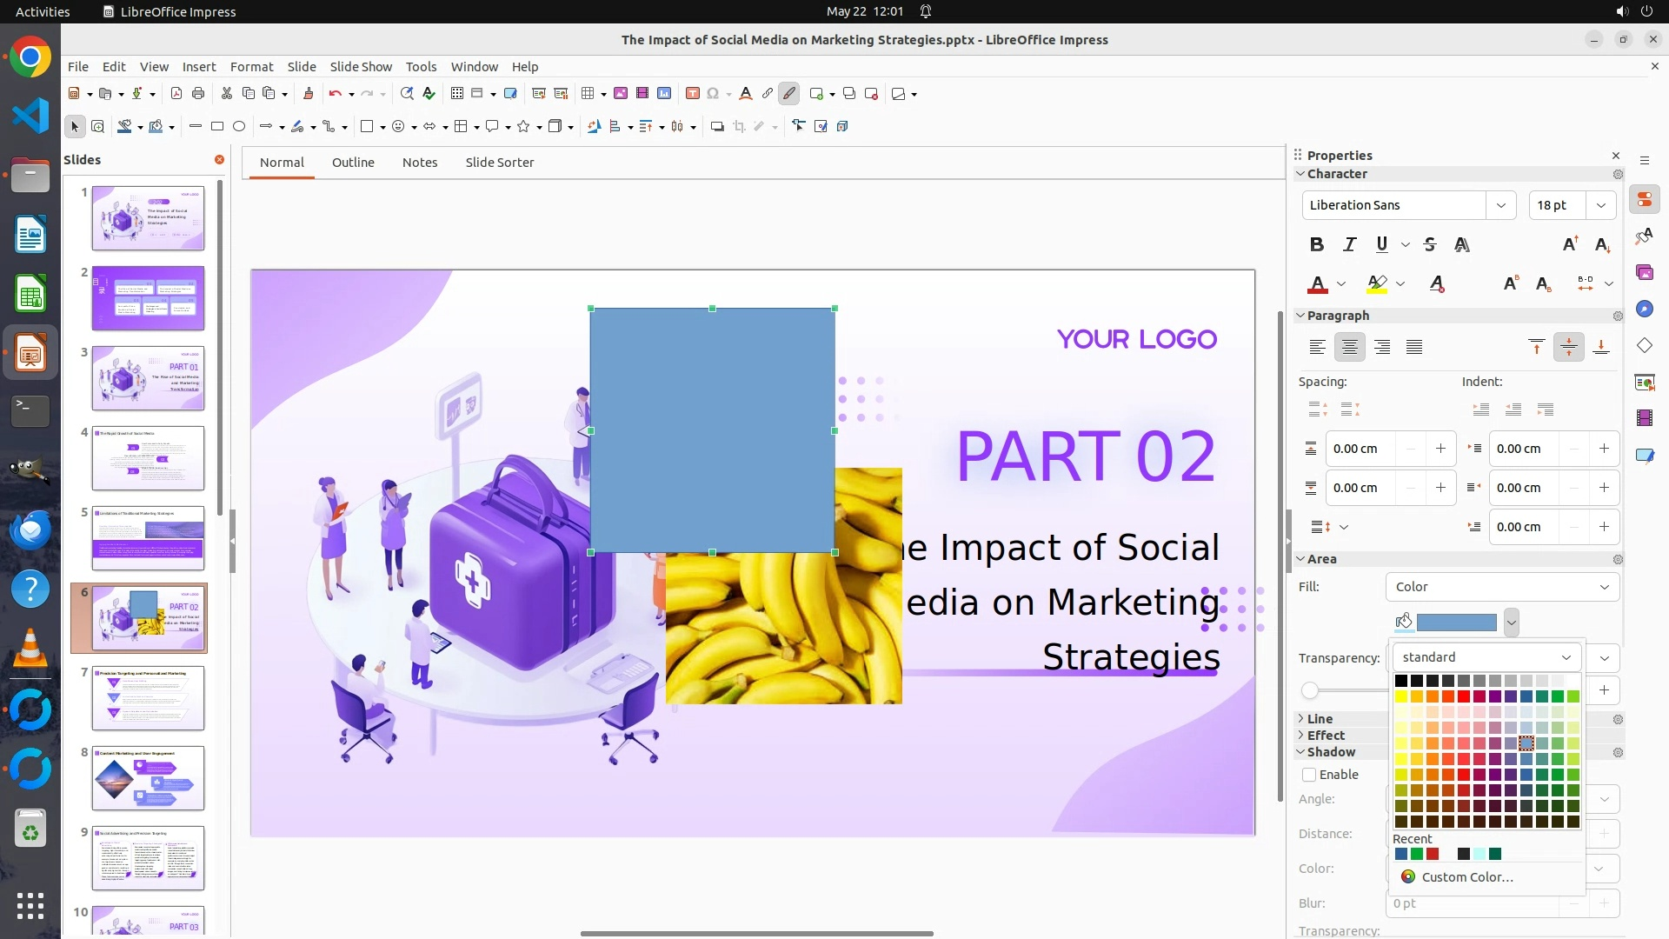Select the Rectangle drawing tool
The height and width of the screenshot is (939, 1669).
217,126
